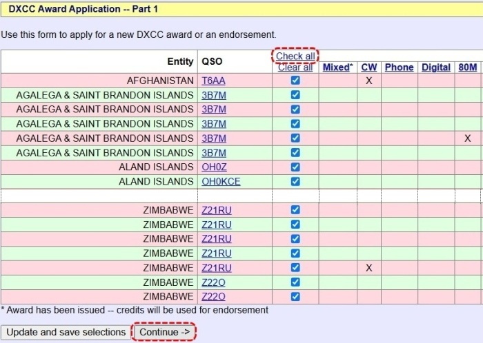Open the Phone column header link

pos(400,67)
